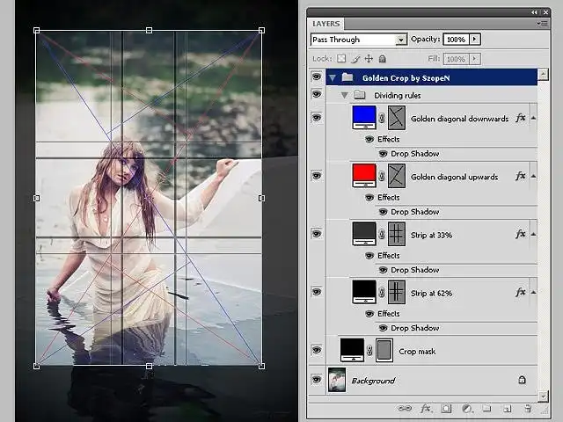Collapse panel with double-arrow icon

[x=534, y=12]
